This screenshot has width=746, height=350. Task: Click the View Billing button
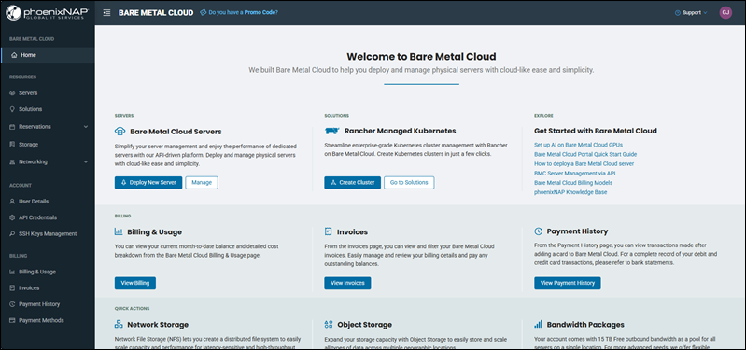pos(135,283)
